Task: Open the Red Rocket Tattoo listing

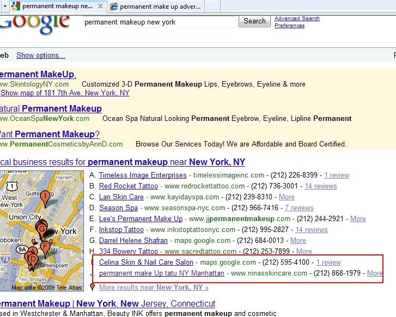Action: point(129,186)
